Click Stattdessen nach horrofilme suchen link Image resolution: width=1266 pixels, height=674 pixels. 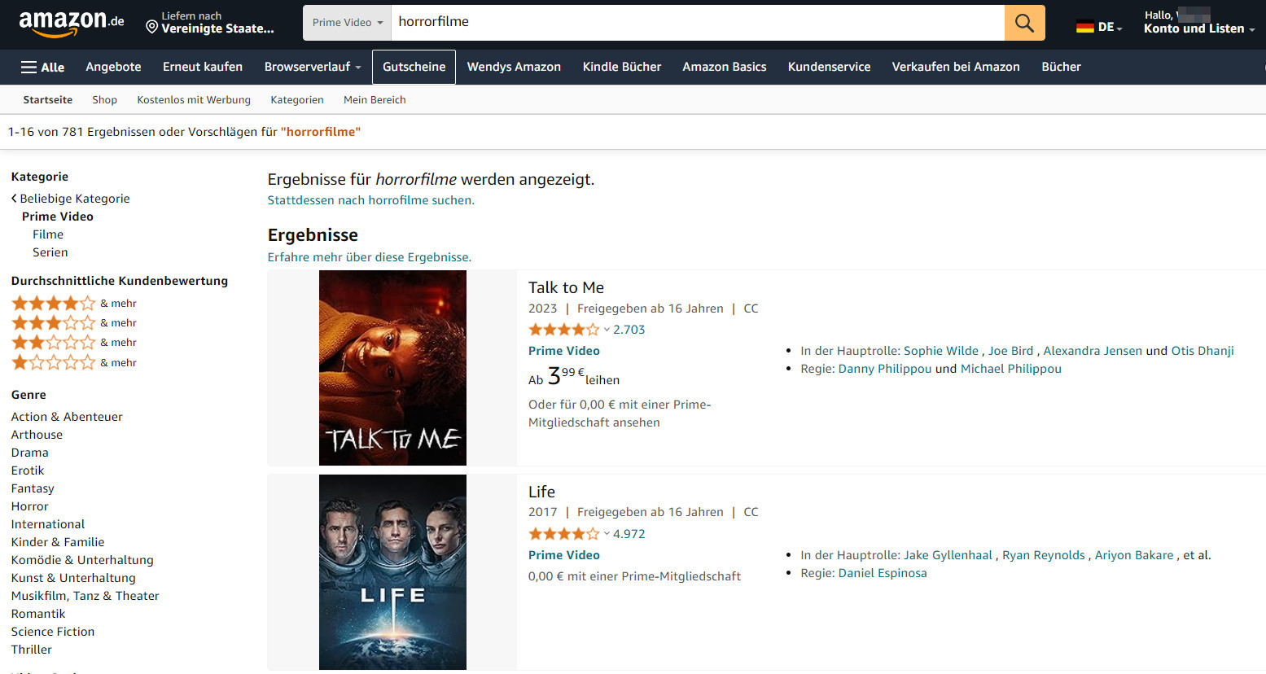coord(370,200)
